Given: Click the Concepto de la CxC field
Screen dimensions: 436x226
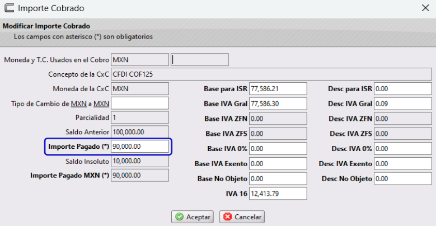Looking at the screenshot, I should (x=271, y=74).
